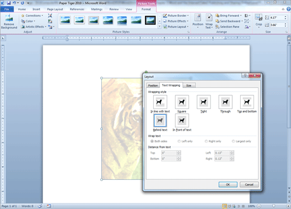Select the Right only radio button
291x209 pixels.
[x=206, y=141]
